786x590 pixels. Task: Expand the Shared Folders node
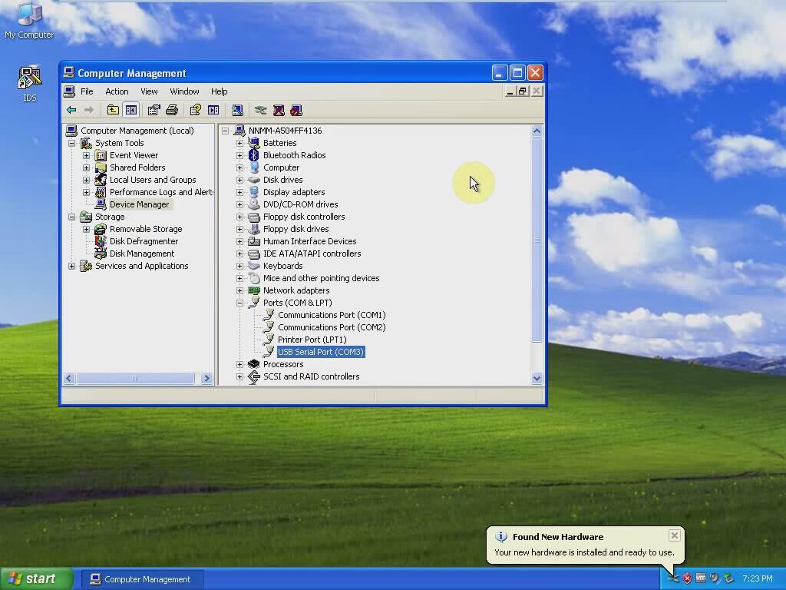[86, 167]
